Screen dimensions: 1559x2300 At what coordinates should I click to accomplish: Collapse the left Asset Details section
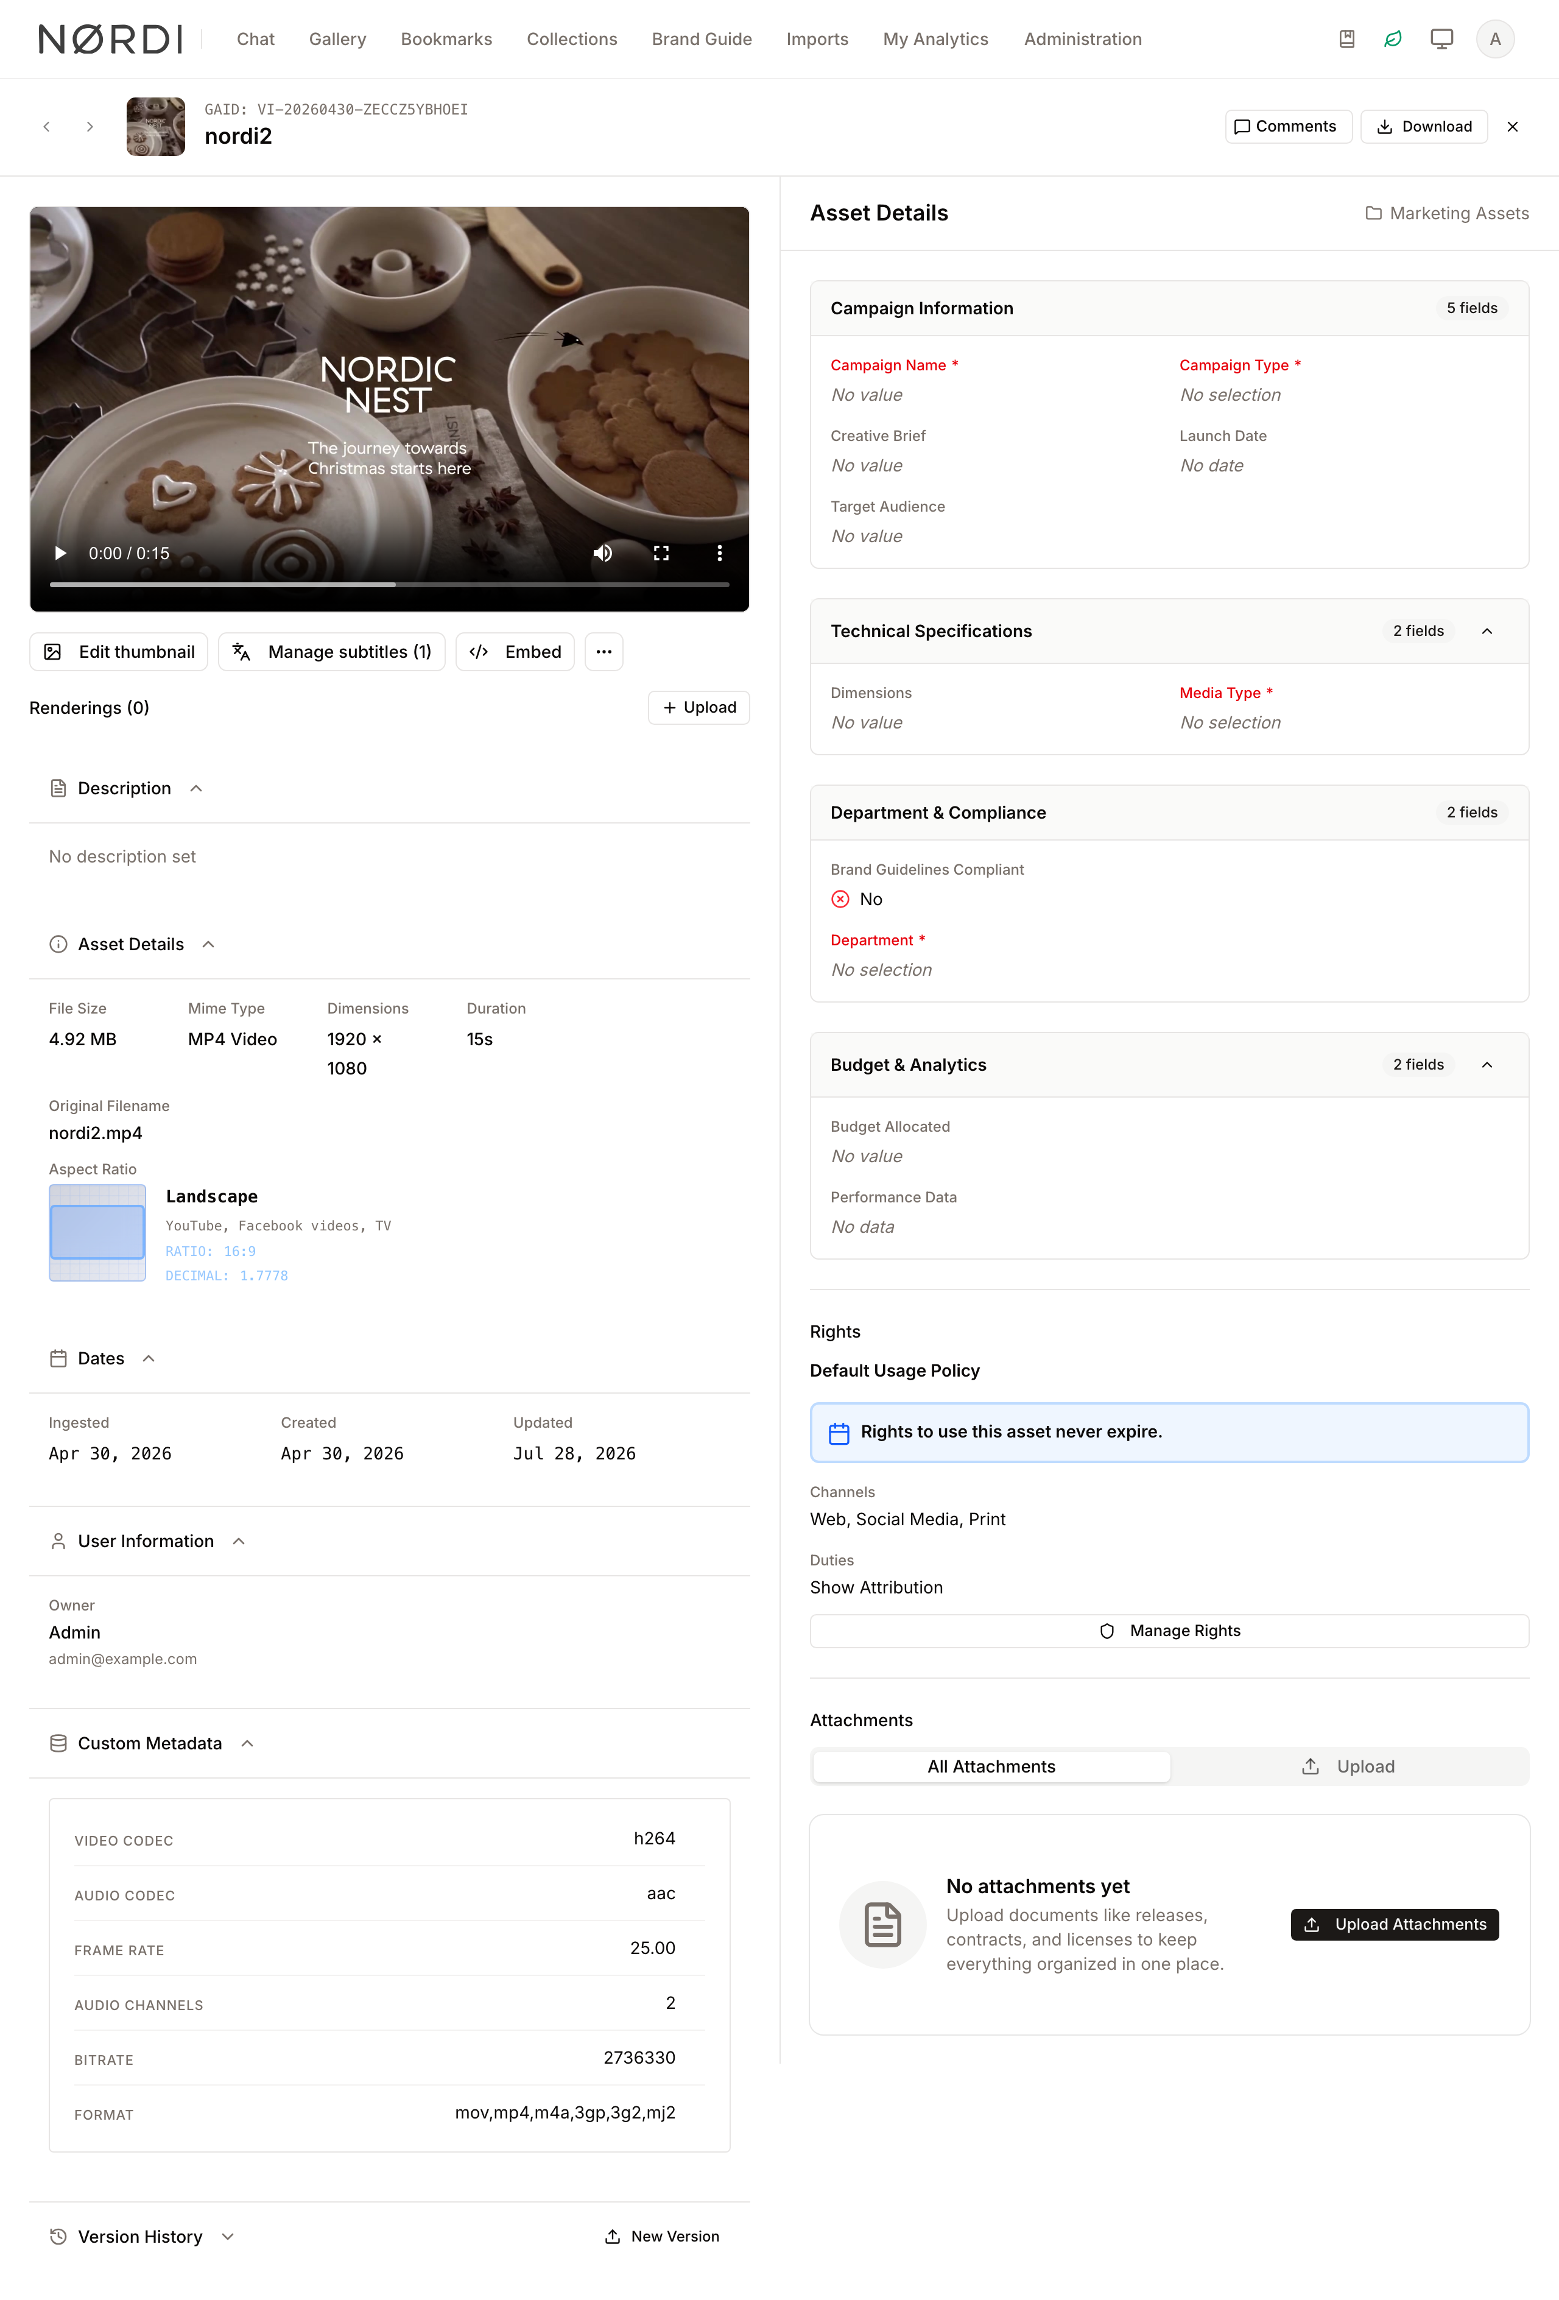tap(209, 944)
